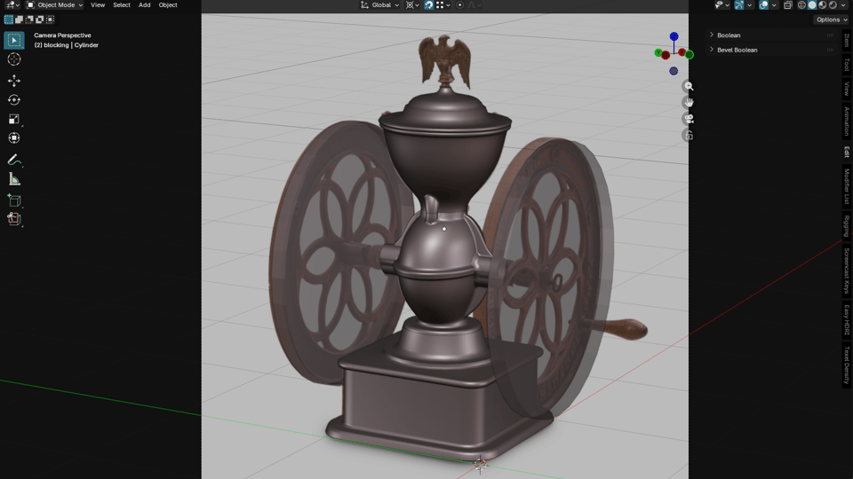This screenshot has height=479, width=853.
Task: Open the overlays options dropdown arrow
Action: coord(774,5)
